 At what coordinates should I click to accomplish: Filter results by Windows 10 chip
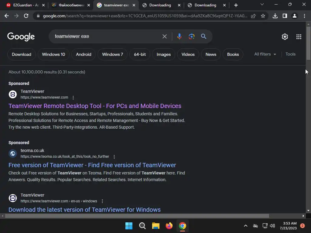tap(53, 54)
